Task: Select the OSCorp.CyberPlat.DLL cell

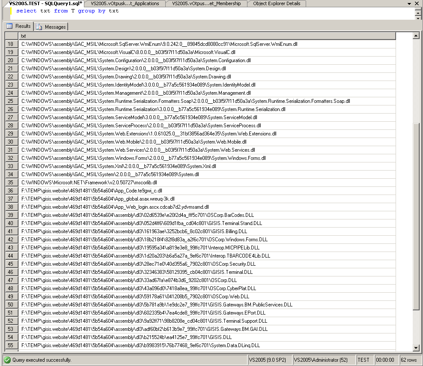Action: point(207,288)
